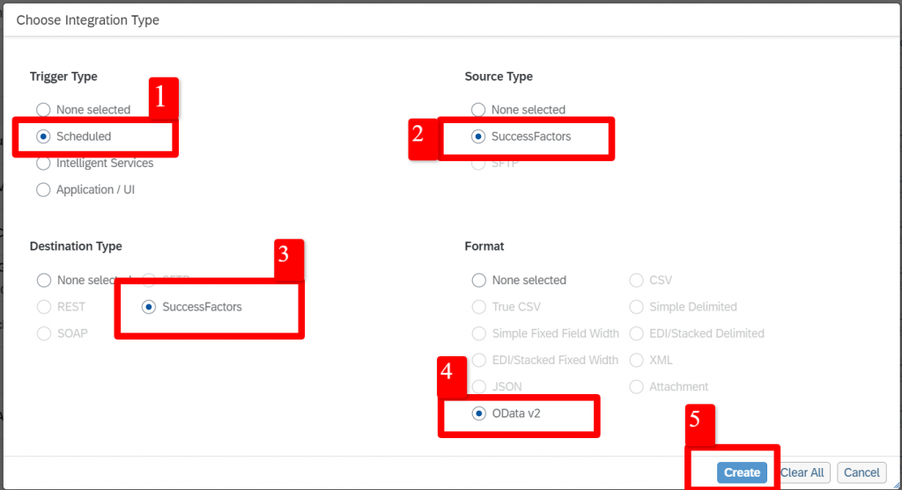The width and height of the screenshot is (902, 490).
Task: Cancel the integration type dialog
Action: [861, 472]
